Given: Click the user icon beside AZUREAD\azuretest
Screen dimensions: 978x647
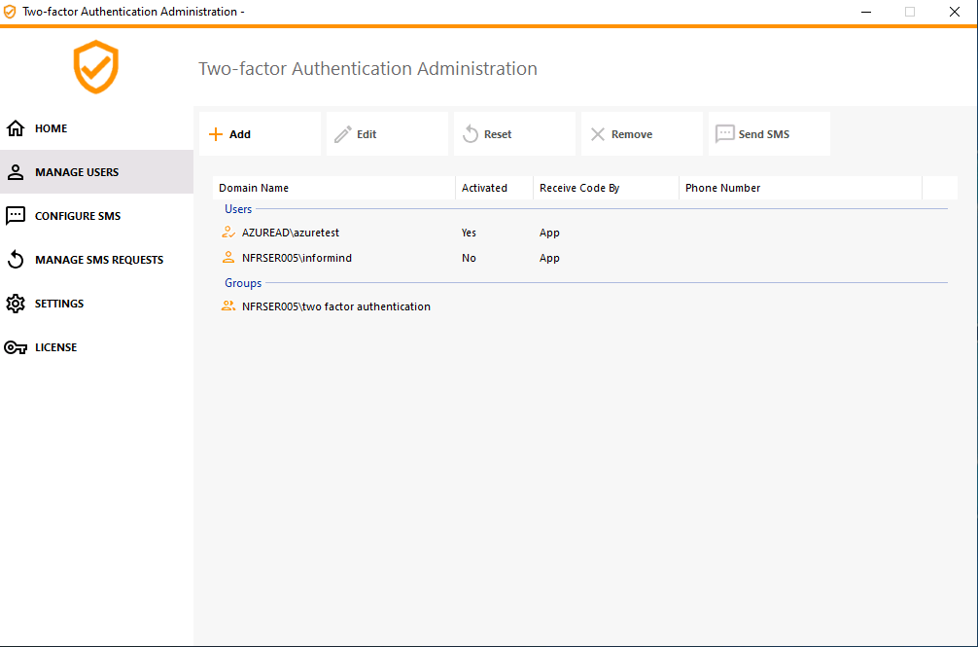Looking at the screenshot, I should pos(228,233).
